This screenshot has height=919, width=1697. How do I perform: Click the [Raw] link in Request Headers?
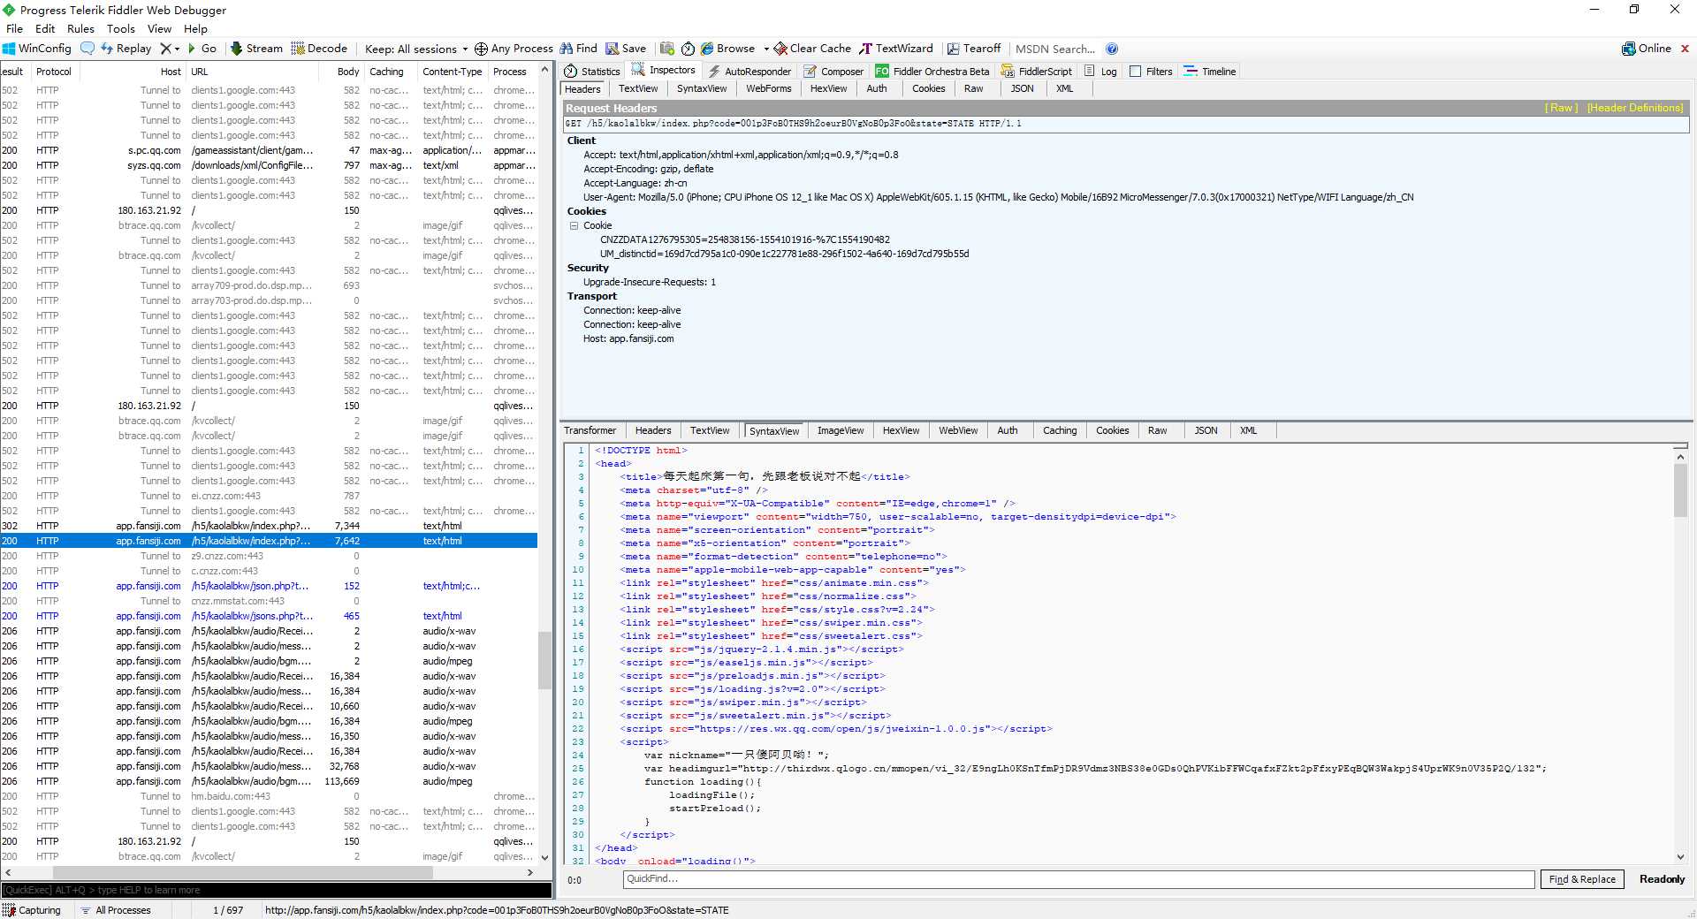(1561, 108)
